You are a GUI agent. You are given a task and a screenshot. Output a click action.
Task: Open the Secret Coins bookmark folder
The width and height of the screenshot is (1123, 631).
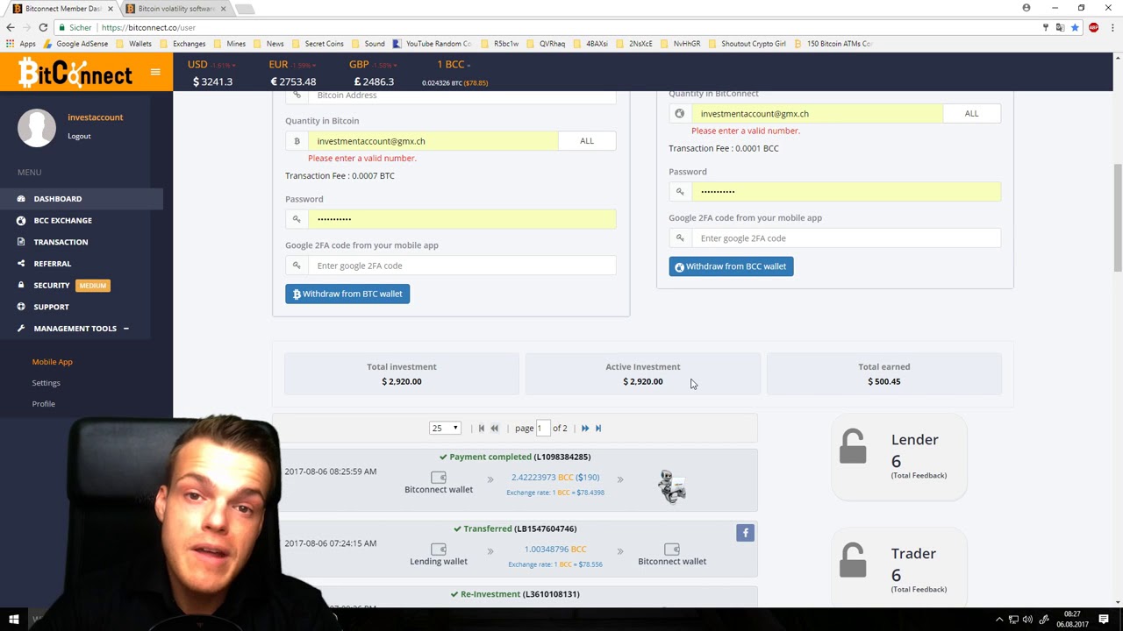(x=318, y=44)
